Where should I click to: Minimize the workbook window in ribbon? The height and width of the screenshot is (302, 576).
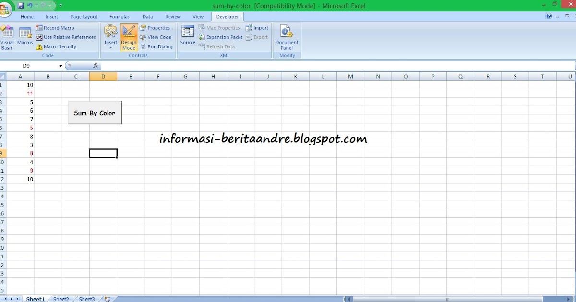tap(557, 16)
